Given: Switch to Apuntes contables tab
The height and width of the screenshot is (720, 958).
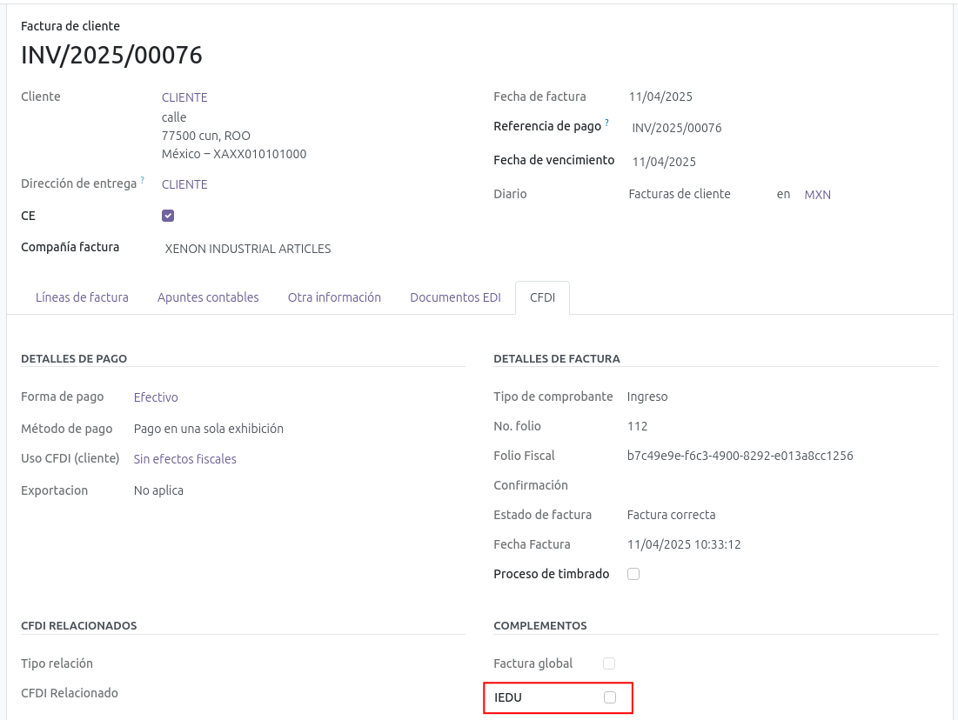Looking at the screenshot, I should tap(208, 297).
